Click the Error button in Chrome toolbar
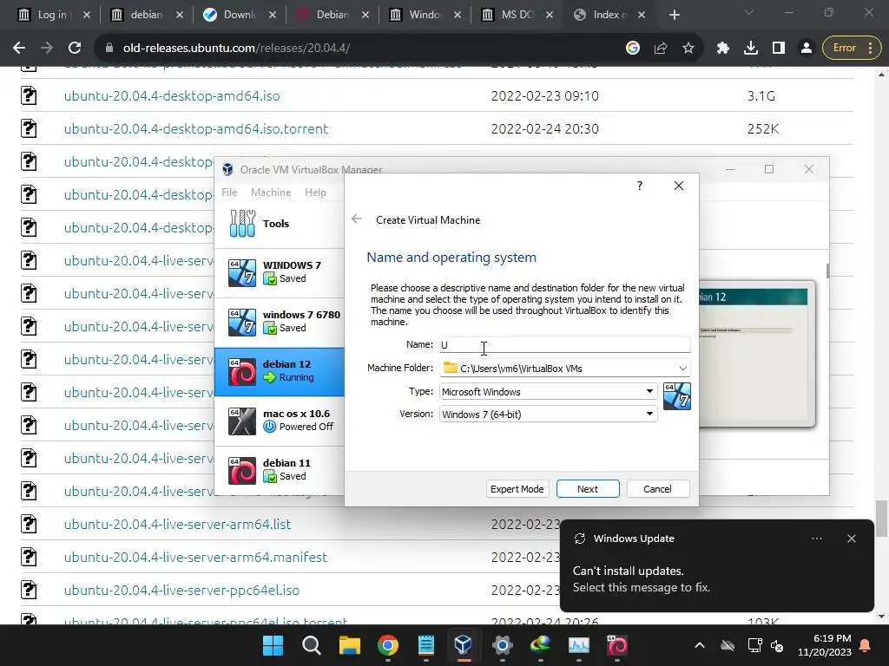889x666 pixels. [852, 49]
